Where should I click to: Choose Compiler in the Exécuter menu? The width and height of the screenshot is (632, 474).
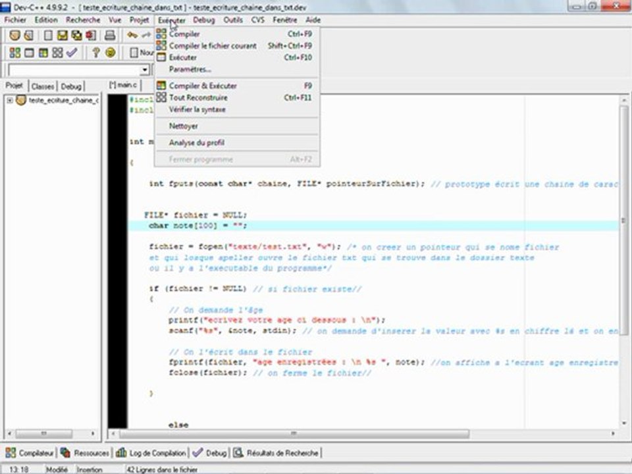[237, 34]
